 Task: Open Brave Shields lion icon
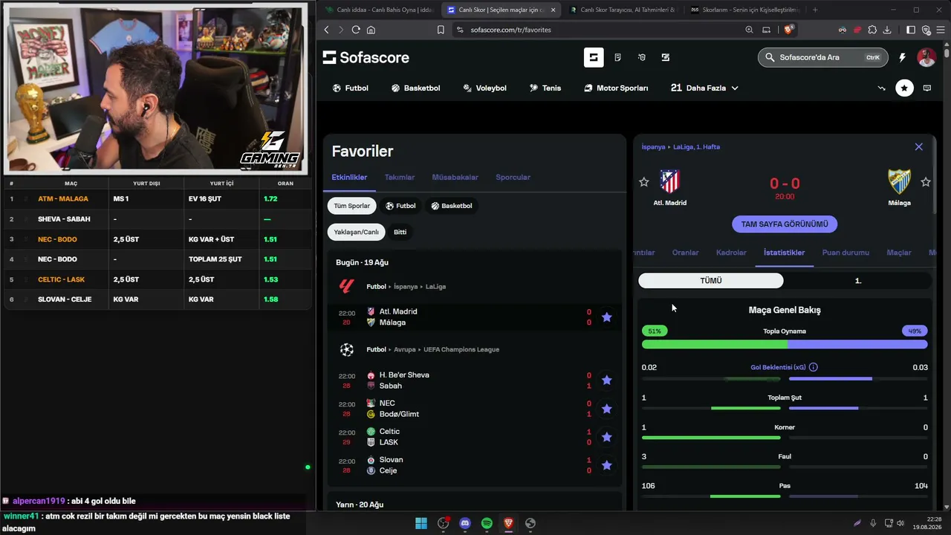coord(788,30)
